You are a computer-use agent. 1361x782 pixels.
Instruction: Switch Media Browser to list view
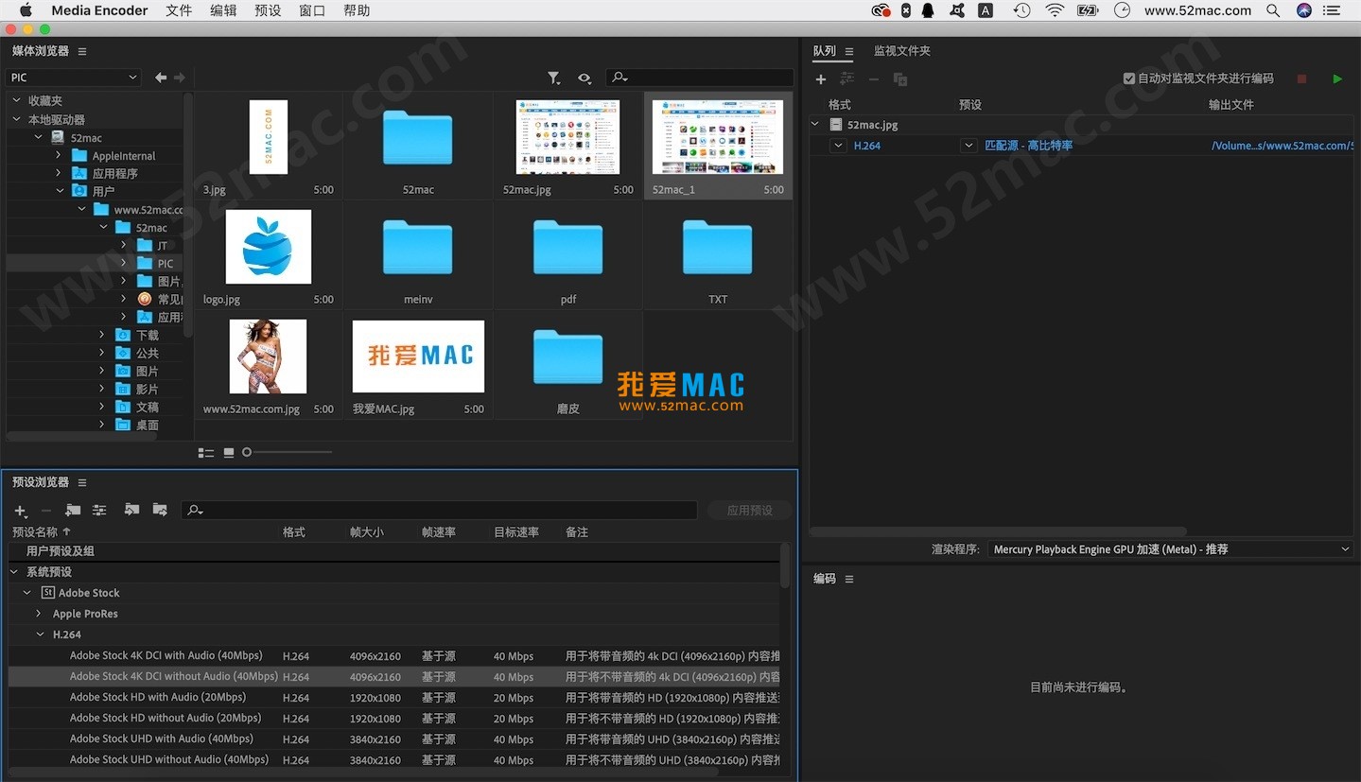pos(206,453)
